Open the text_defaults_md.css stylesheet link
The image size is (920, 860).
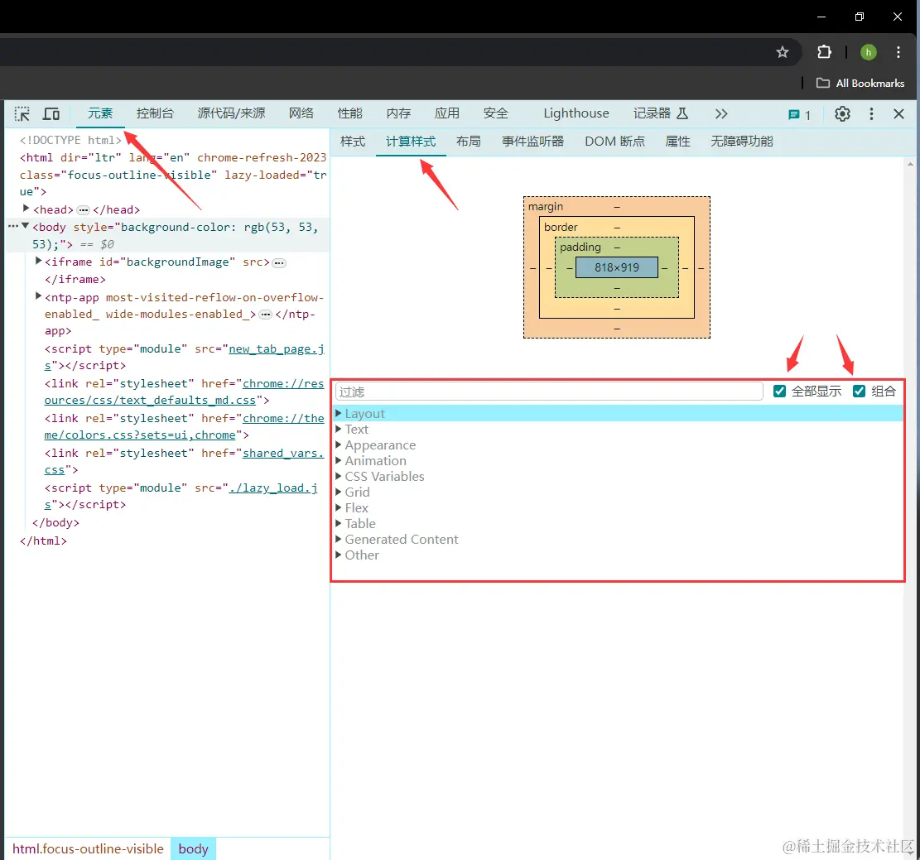(150, 401)
